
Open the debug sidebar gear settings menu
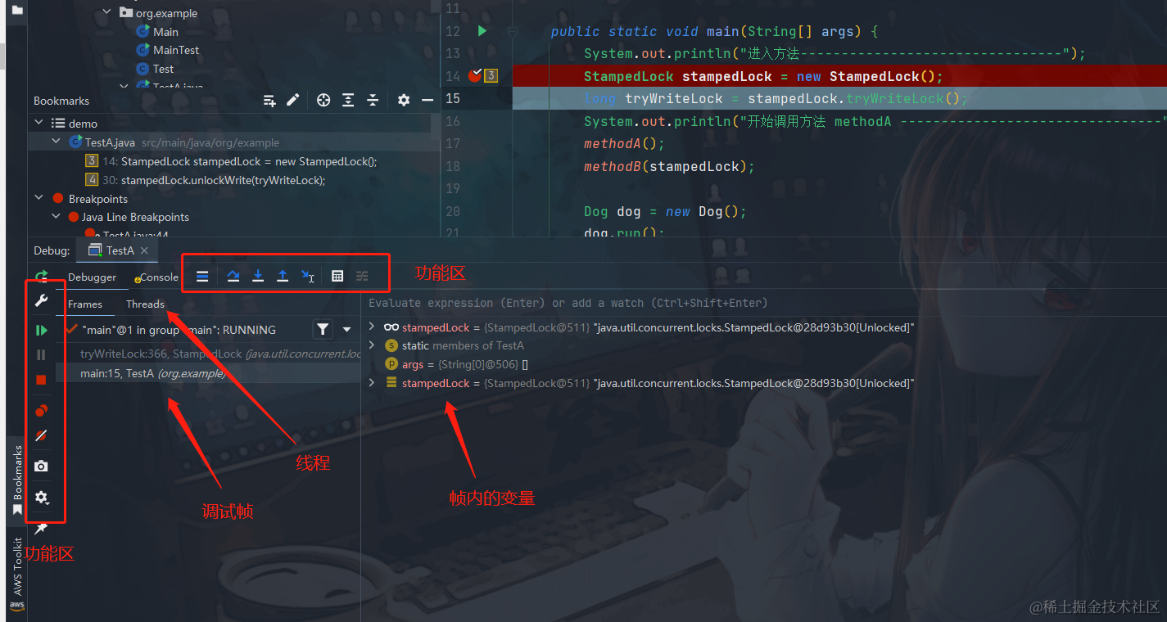[42, 497]
